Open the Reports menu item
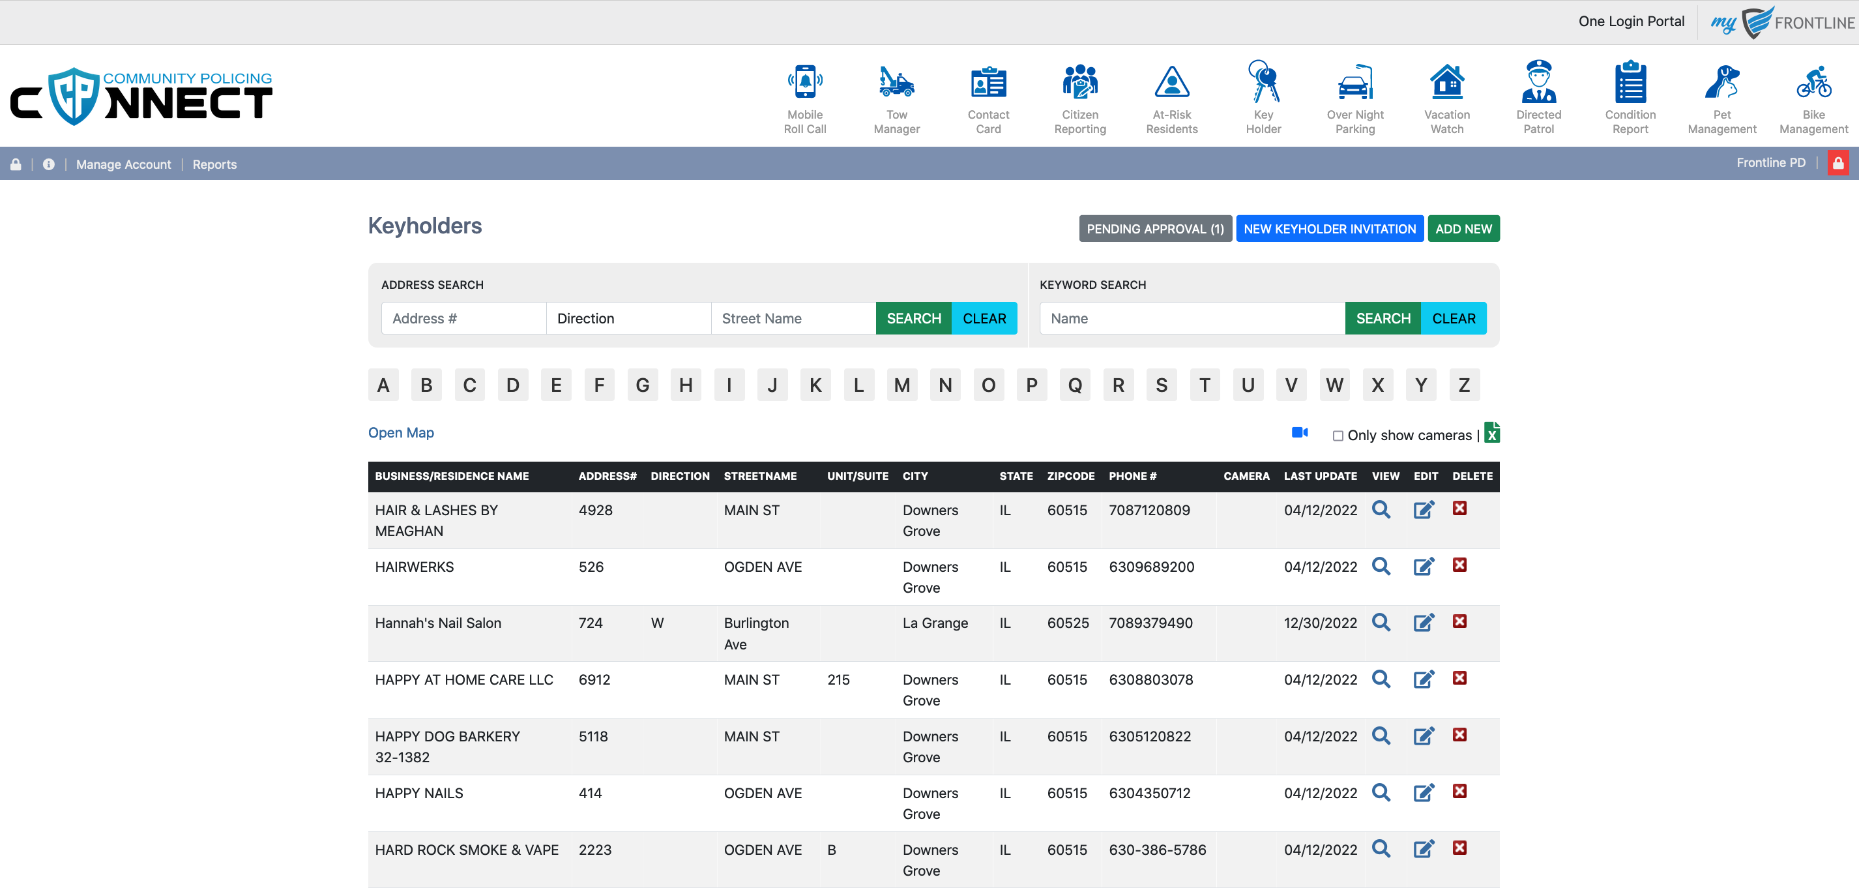The image size is (1859, 892). (x=214, y=164)
